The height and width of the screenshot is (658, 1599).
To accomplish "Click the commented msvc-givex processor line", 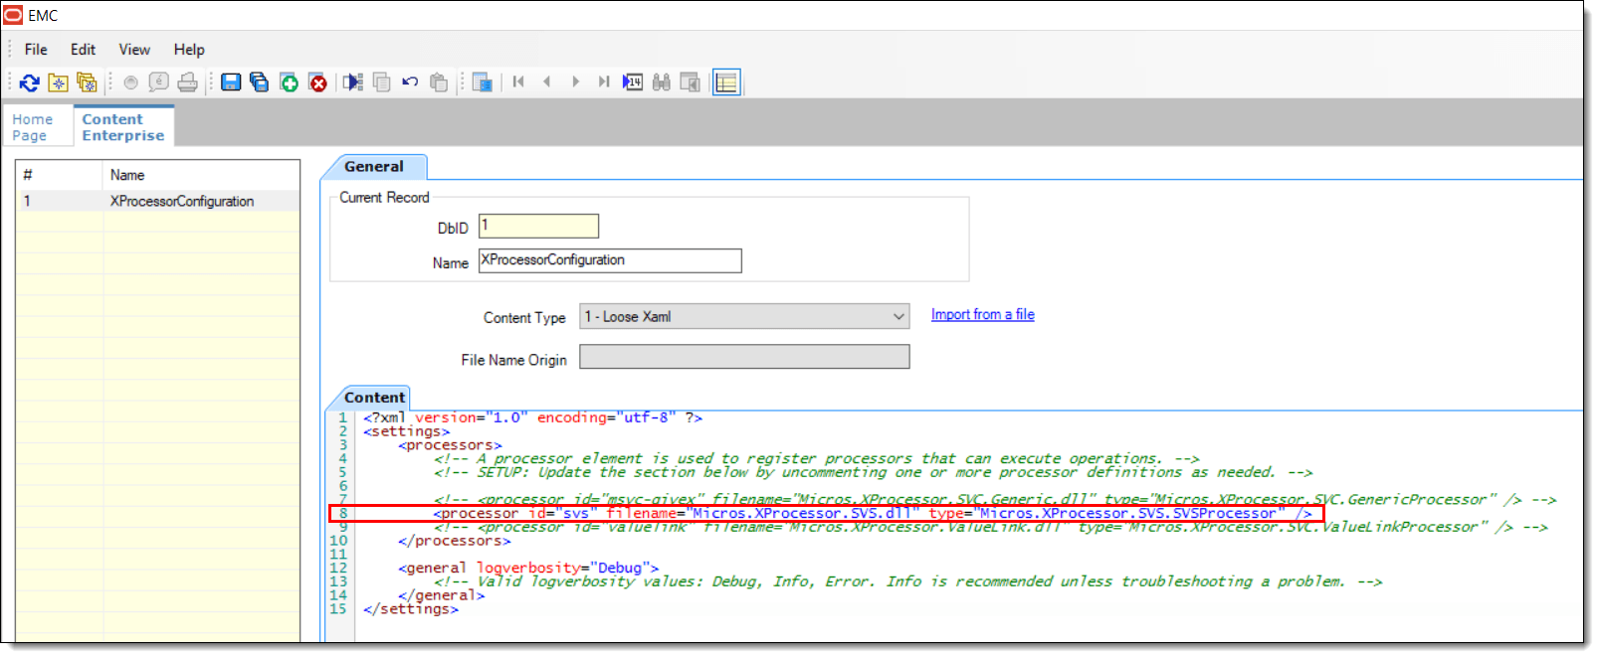I will click(x=995, y=499).
